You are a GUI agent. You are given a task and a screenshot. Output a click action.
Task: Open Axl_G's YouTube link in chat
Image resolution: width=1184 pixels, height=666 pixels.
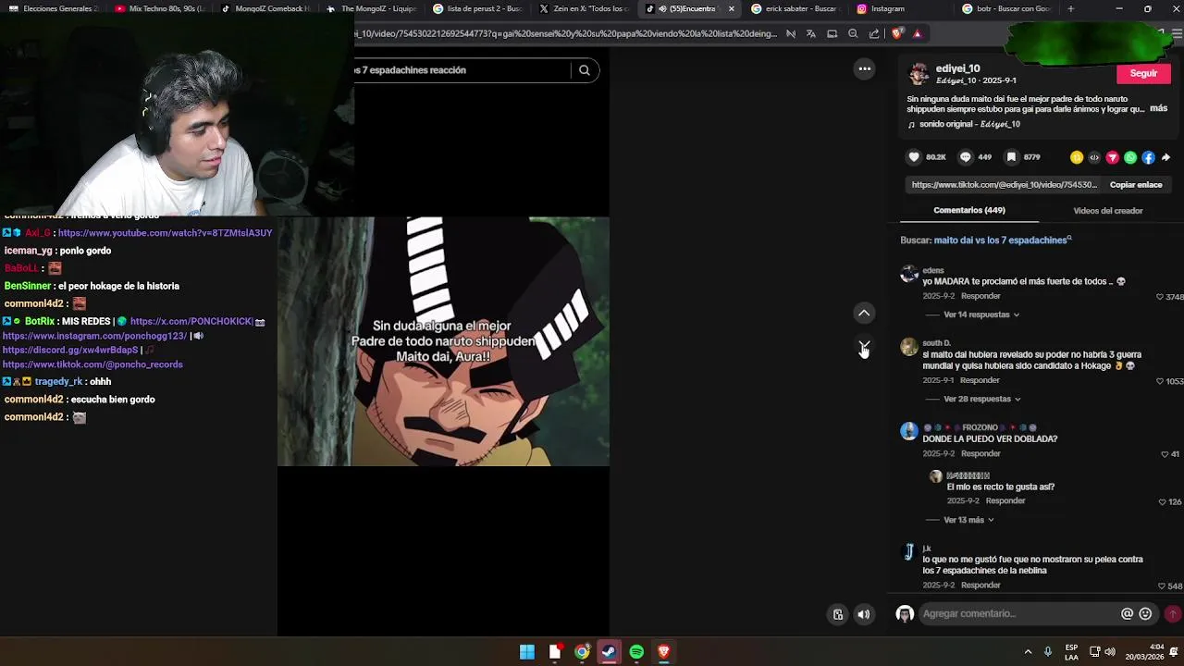tap(165, 233)
